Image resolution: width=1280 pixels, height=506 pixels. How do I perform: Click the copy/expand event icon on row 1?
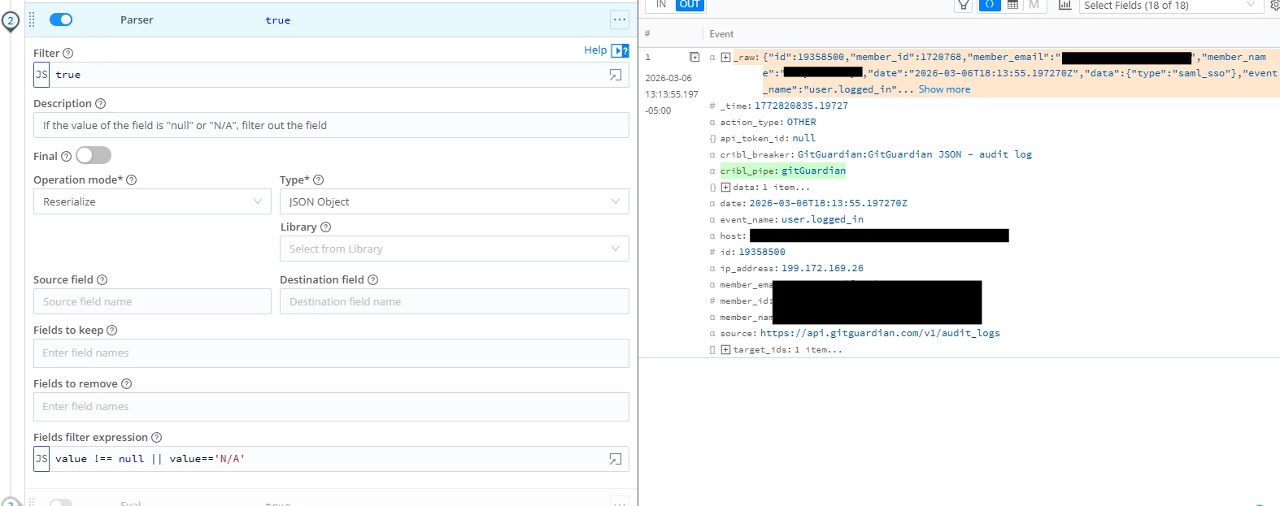tap(694, 57)
